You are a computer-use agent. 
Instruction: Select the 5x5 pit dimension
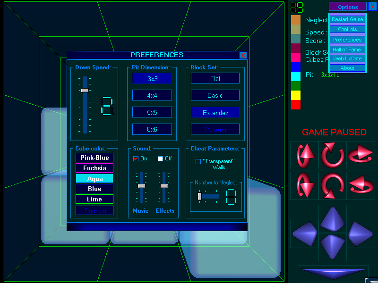152,112
